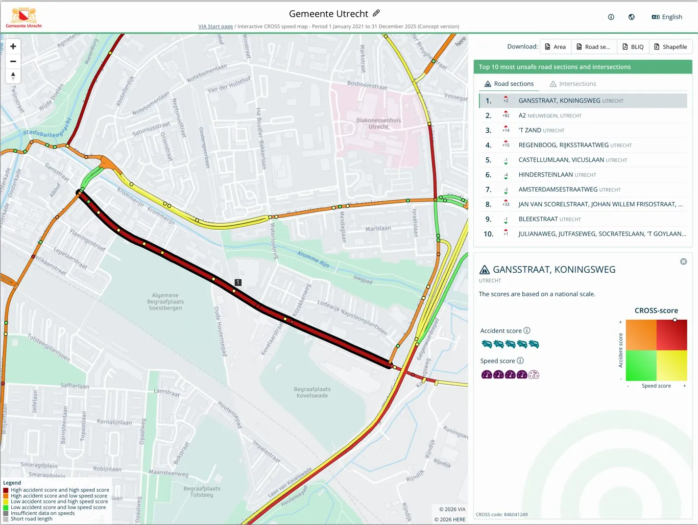The height and width of the screenshot is (525, 698).
Task: Click the marker labeled 1 on the map
Action: tap(238, 282)
